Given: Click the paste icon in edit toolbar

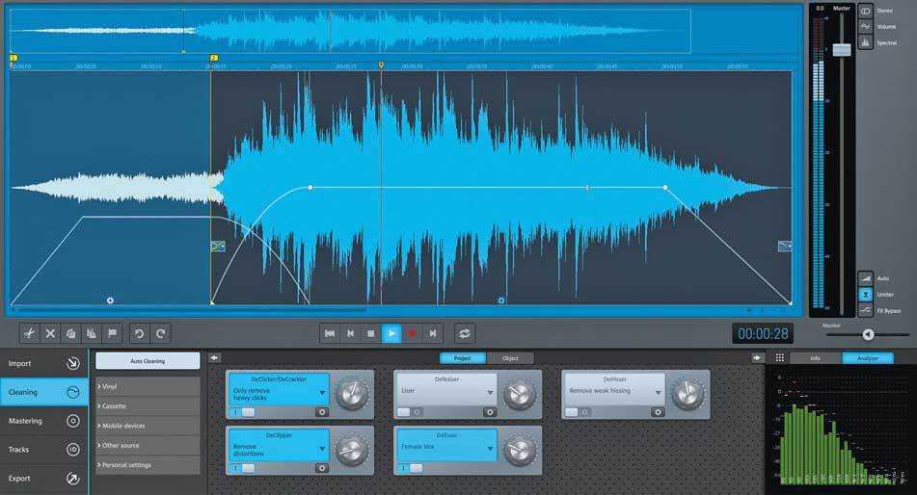Looking at the screenshot, I should [92, 334].
